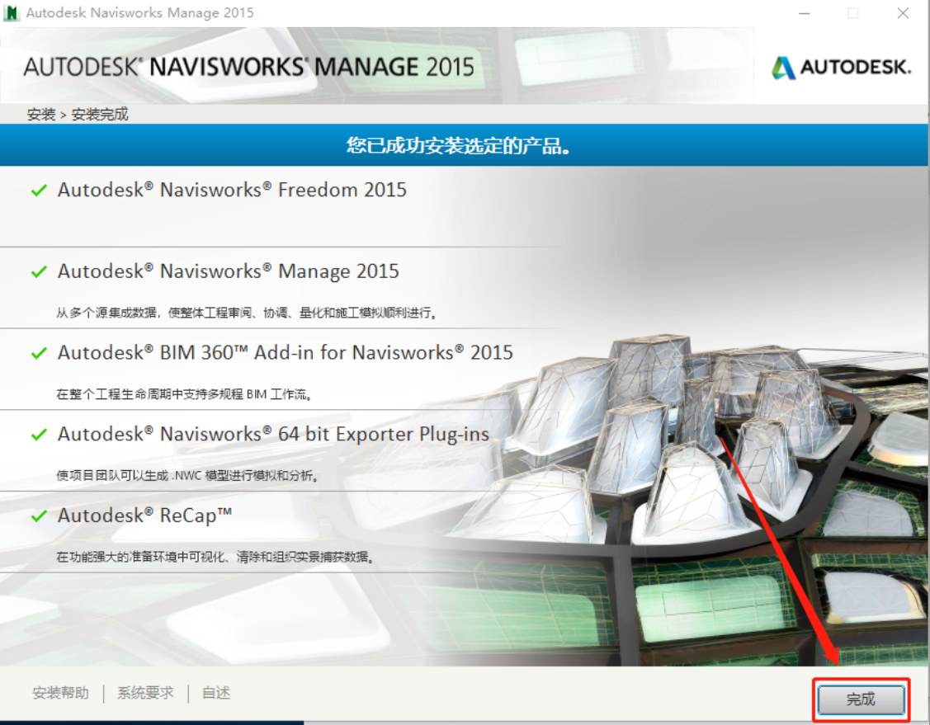Viewport: 930px width, 725px height.
Task: Open the 安装帮助 link
Action: (60, 693)
